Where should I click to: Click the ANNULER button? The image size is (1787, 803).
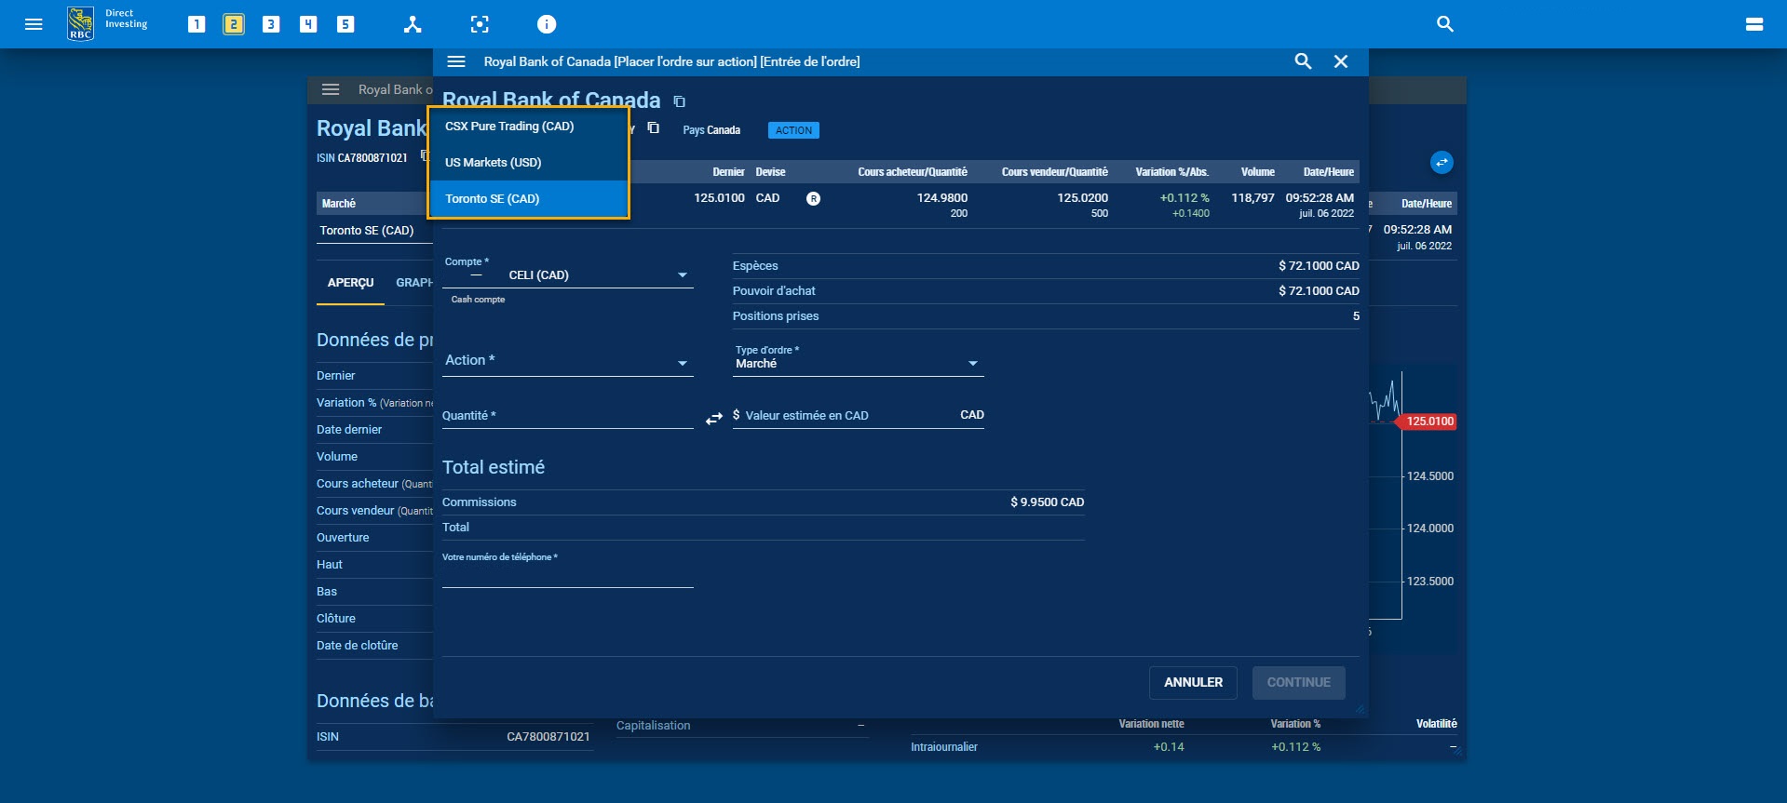(1193, 682)
